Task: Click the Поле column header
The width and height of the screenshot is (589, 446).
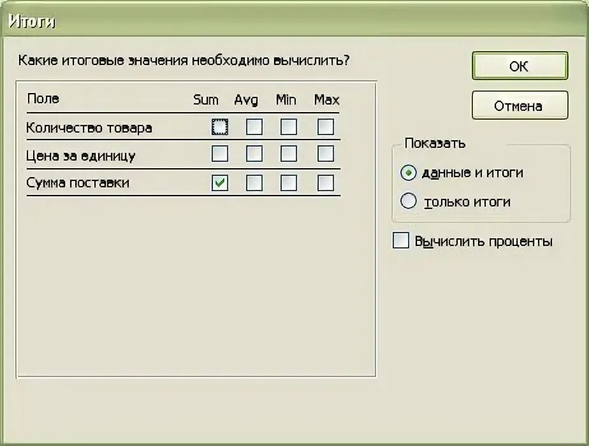Action: 43,99
